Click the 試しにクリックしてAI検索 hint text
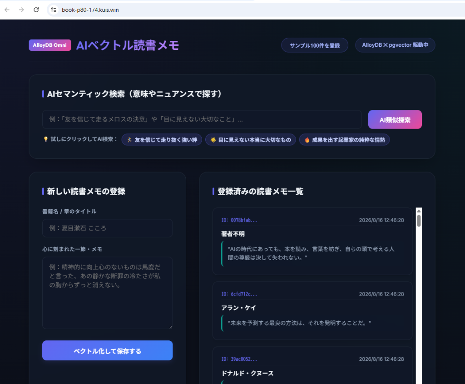This screenshot has width=465, height=384. click(x=84, y=139)
